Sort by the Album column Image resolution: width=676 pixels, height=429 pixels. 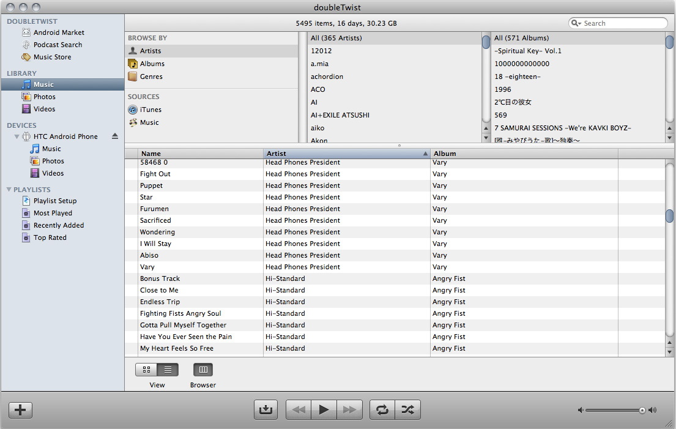coord(524,154)
